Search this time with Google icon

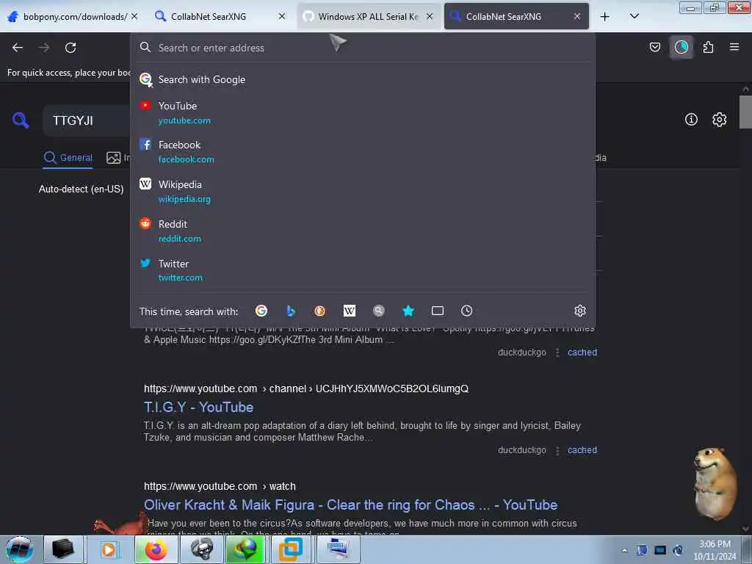(261, 311)
